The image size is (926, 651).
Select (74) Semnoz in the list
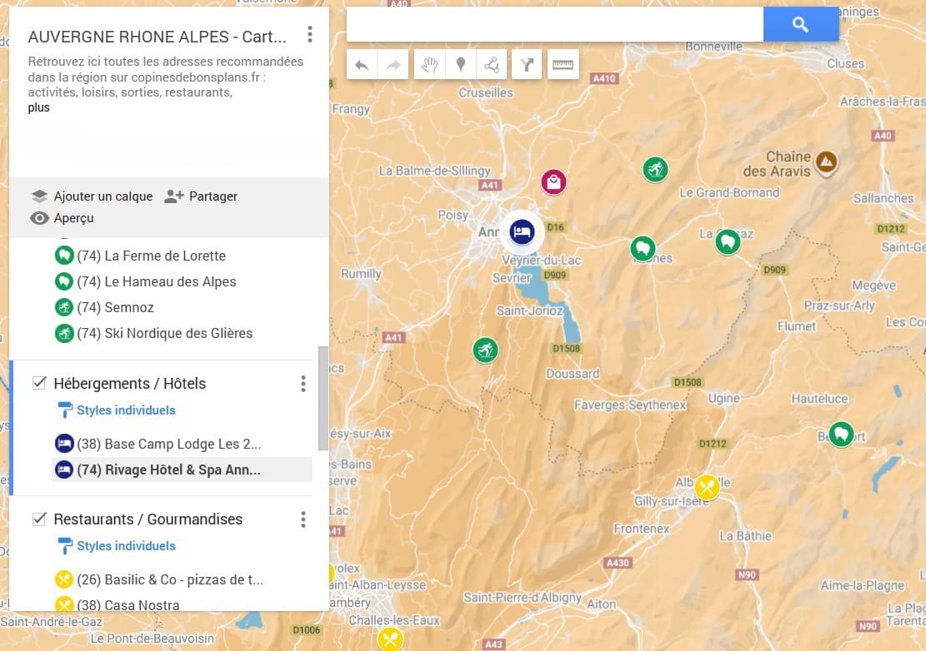click(115, 308)
